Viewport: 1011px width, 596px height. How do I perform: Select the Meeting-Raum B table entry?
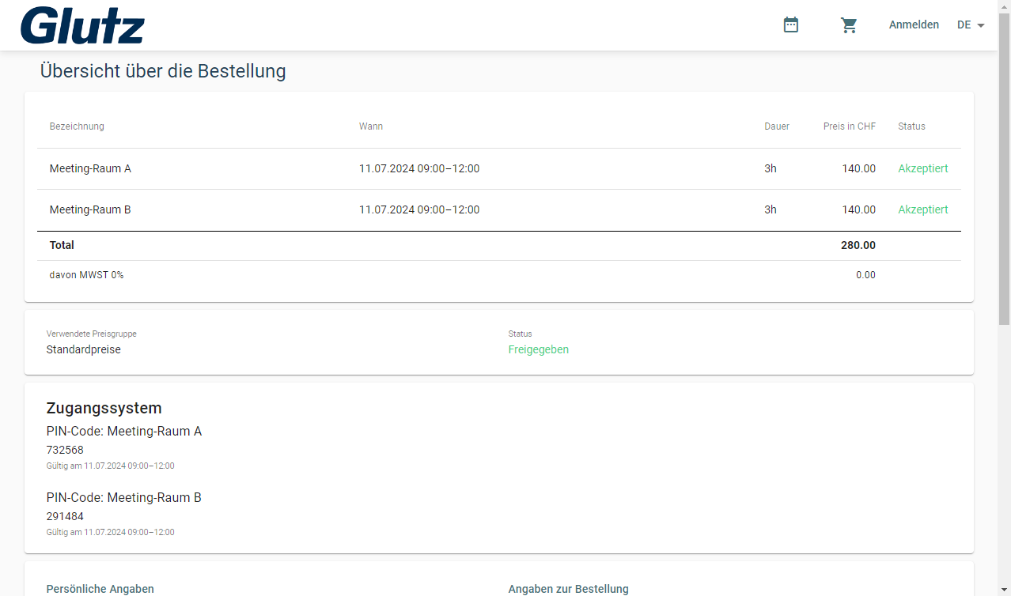(x=90, y=209)
